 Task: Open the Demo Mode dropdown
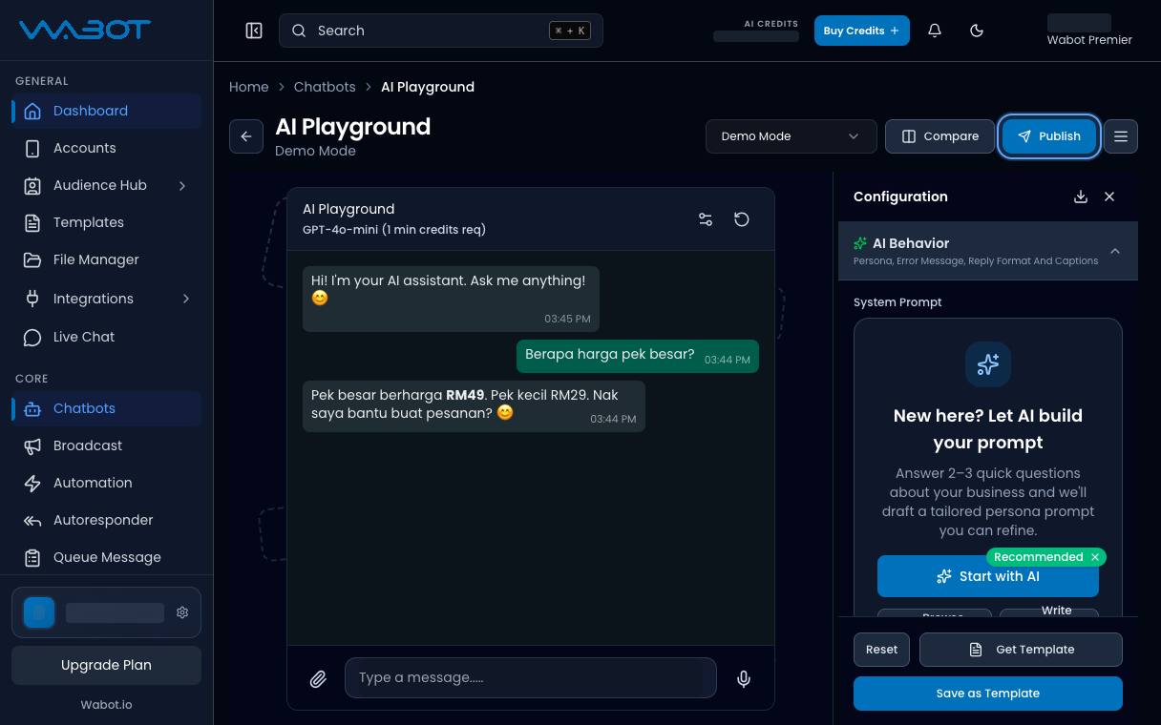coord(791,136)
